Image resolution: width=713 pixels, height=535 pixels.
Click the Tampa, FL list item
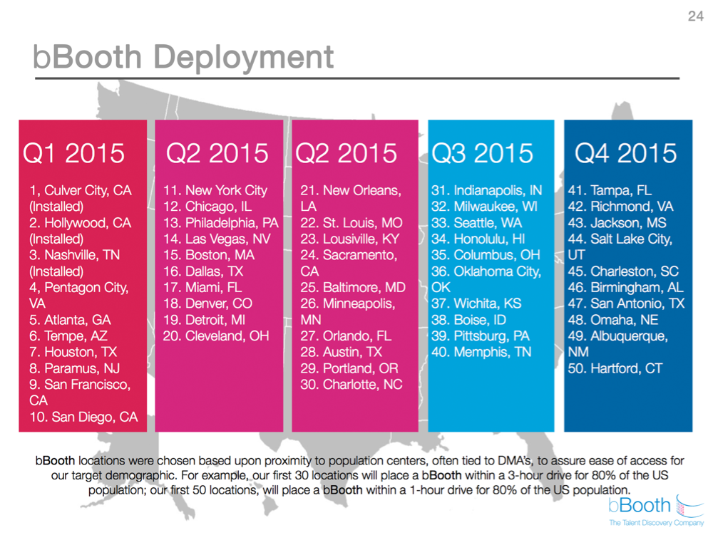[610, 191]
